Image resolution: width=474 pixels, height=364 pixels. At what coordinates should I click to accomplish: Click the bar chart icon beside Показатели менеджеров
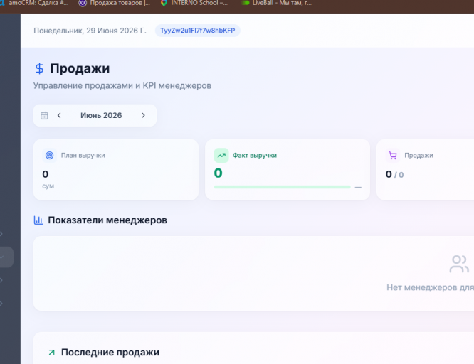(x=38, y=220)
